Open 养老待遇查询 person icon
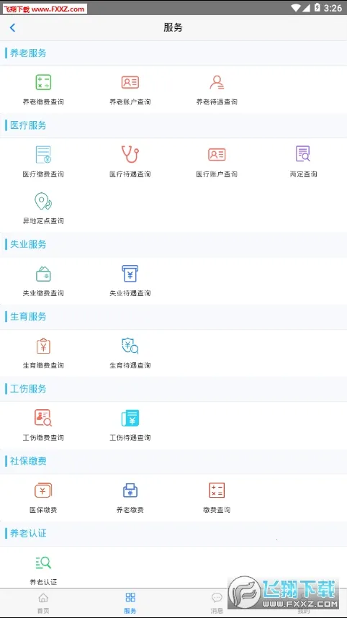The height and width of the screenshot is (618, 347). [x=217, y=82]
